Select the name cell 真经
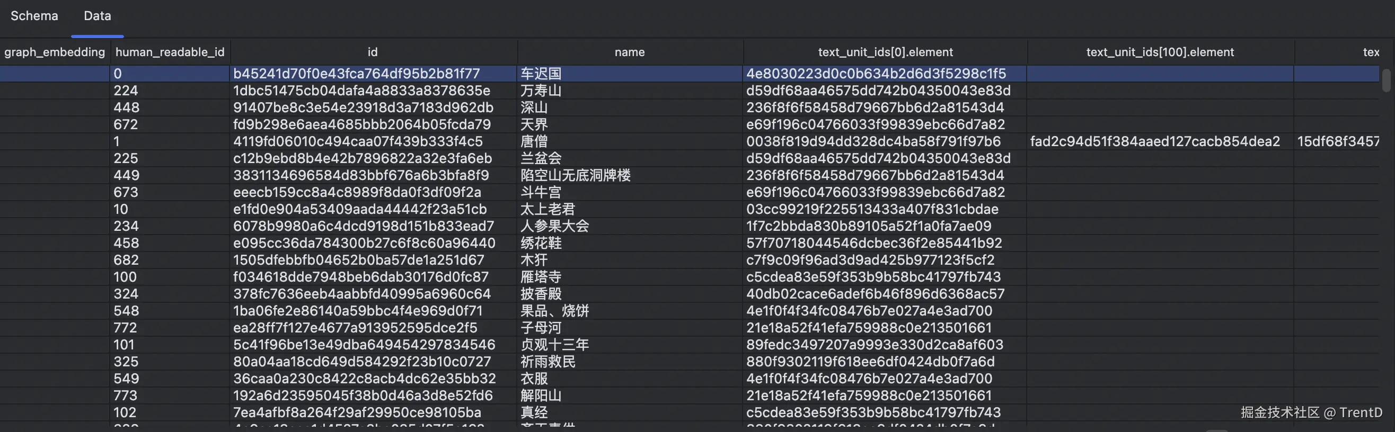1395x432 pixels. (630, 412)
